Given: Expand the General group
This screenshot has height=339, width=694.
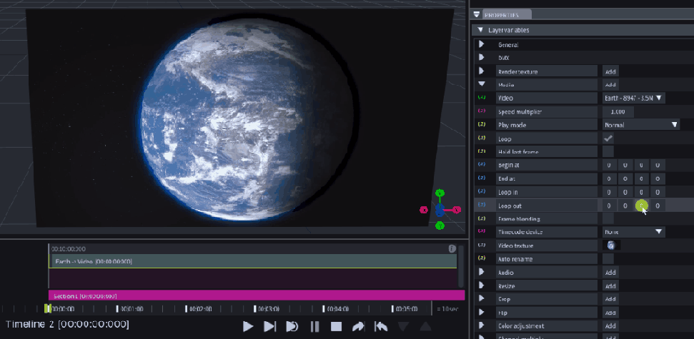Looking at the screenshot, I should click(482, 45).
